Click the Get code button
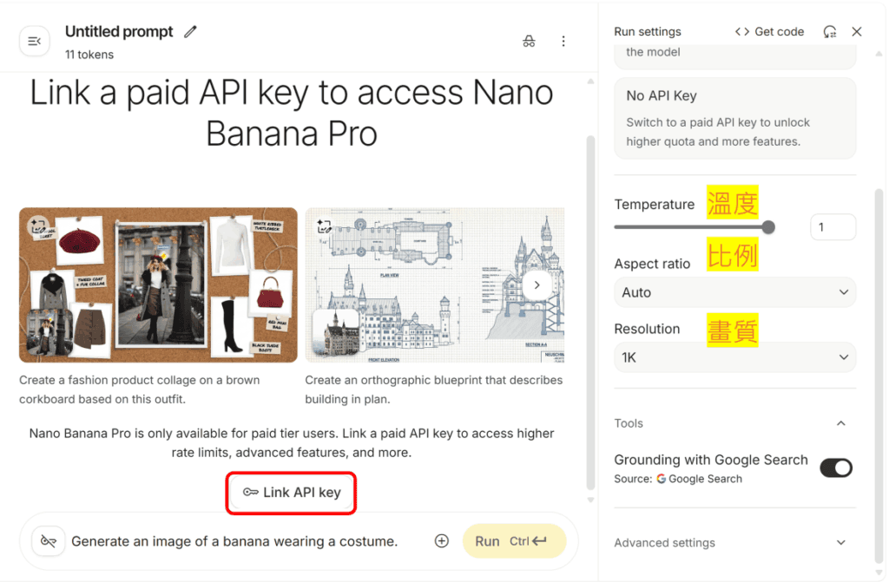The height and width of the screenshot is (582, 889). pyautogui.click(x=769, y=32)
